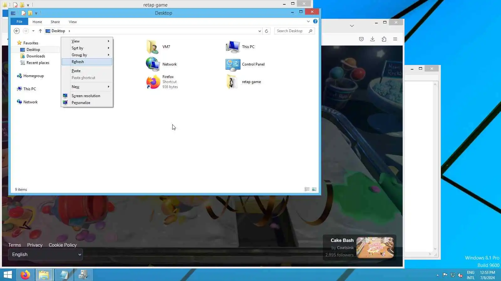Screen dimensions: 501x281
Task: Open Screen resolution from context menu
Action: coord(87,96)
